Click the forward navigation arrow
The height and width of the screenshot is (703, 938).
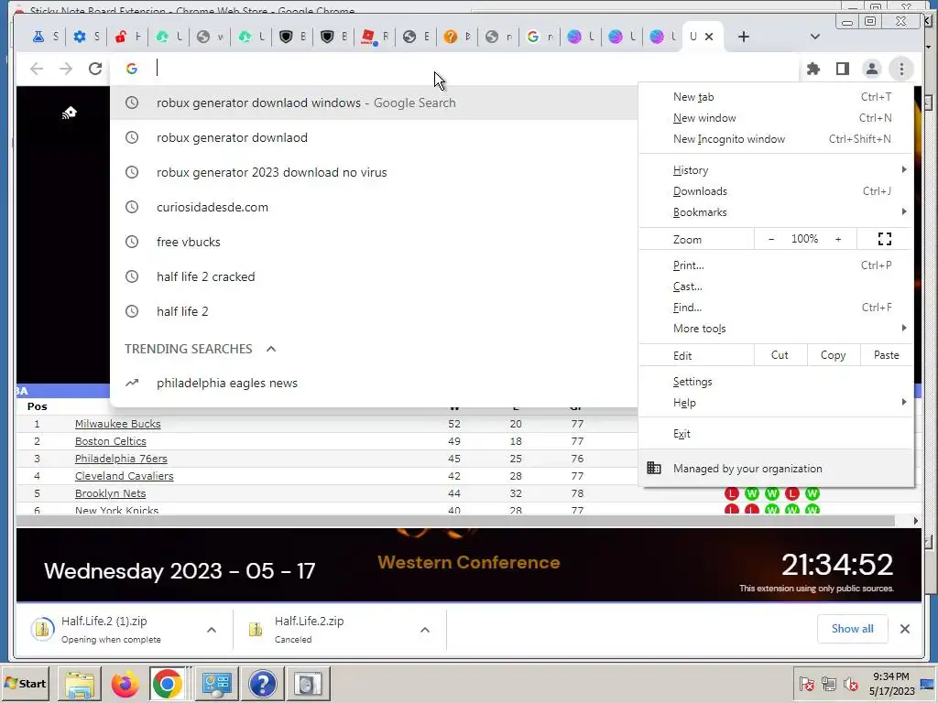[x=66, y=69]
